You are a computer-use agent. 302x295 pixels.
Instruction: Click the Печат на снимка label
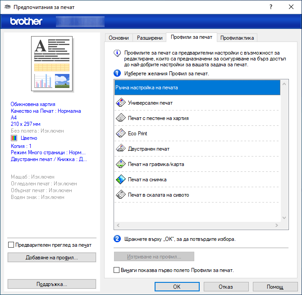click(x=147, y=180)
